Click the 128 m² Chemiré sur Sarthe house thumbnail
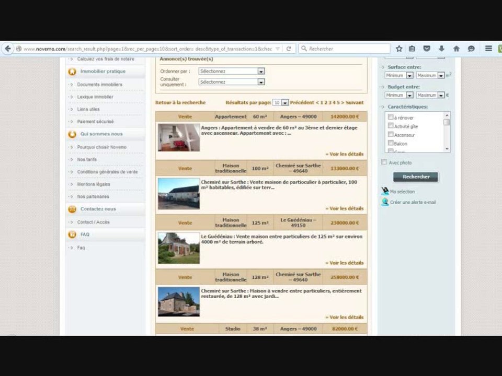Image resolution: width=502 pixels, height=376 pixels. click(179, 302)
